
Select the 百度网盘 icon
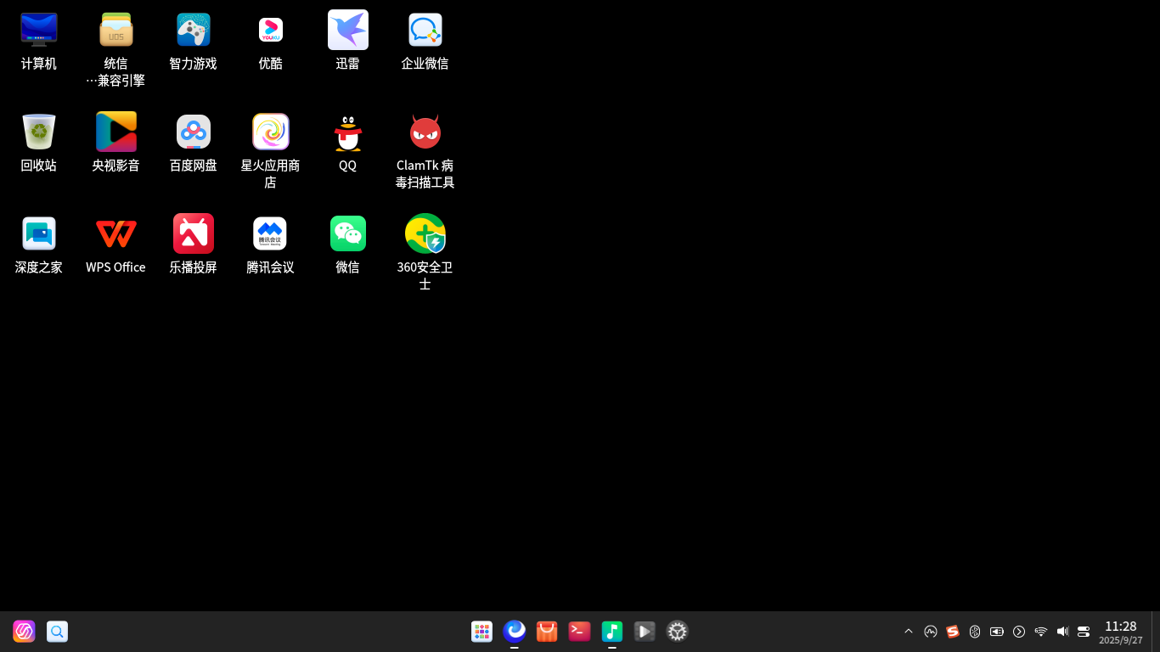tap(194, 132)
